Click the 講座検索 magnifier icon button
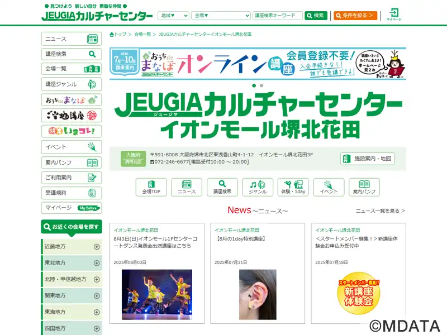Image resolution: width=447 pixels, height=335 pixels. point(222,187)
